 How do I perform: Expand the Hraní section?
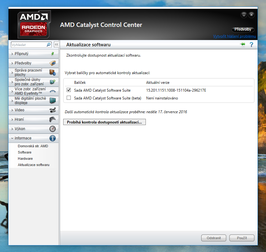[33, 119]
